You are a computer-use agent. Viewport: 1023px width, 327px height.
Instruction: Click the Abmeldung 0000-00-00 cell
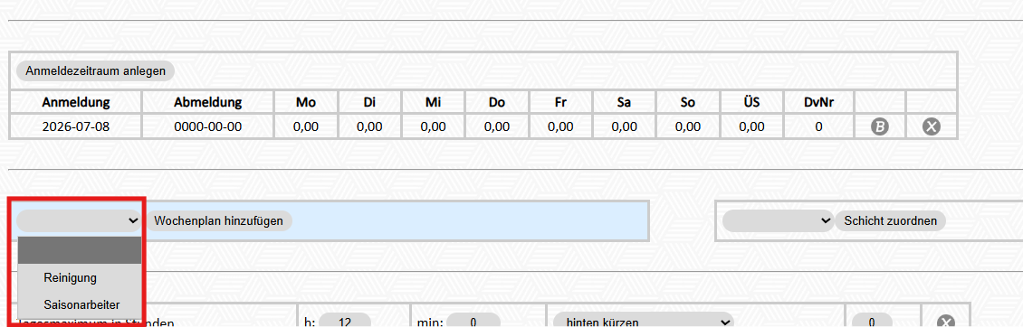(x=207, y=127)
